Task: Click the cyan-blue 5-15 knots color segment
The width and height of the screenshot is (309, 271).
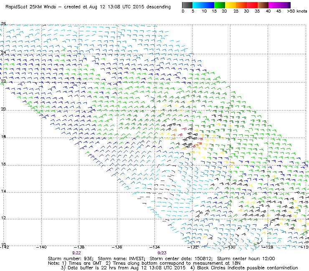Action: click(203, 5)
